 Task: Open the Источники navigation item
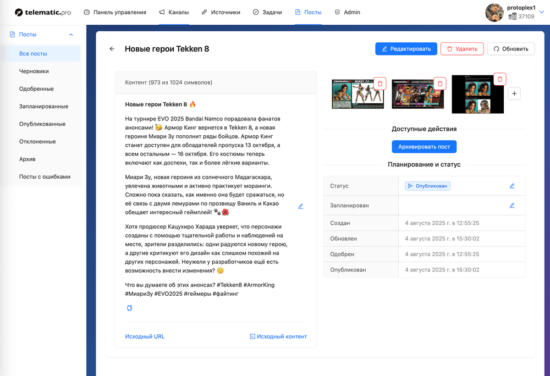pyautogui.click(x=221, y=12)
